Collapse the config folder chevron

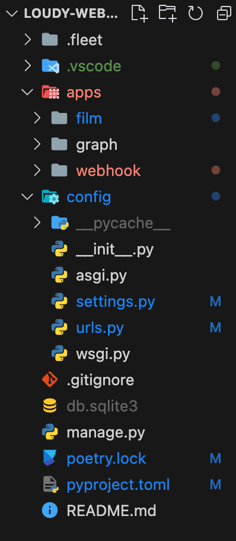[x=27, y=197]
